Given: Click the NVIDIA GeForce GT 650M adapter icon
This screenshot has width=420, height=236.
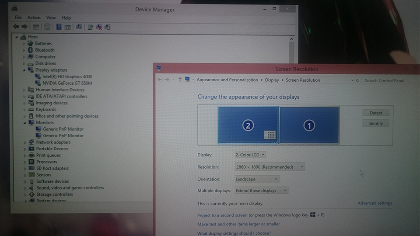Looking at the screenshot, I should point(38,83).
